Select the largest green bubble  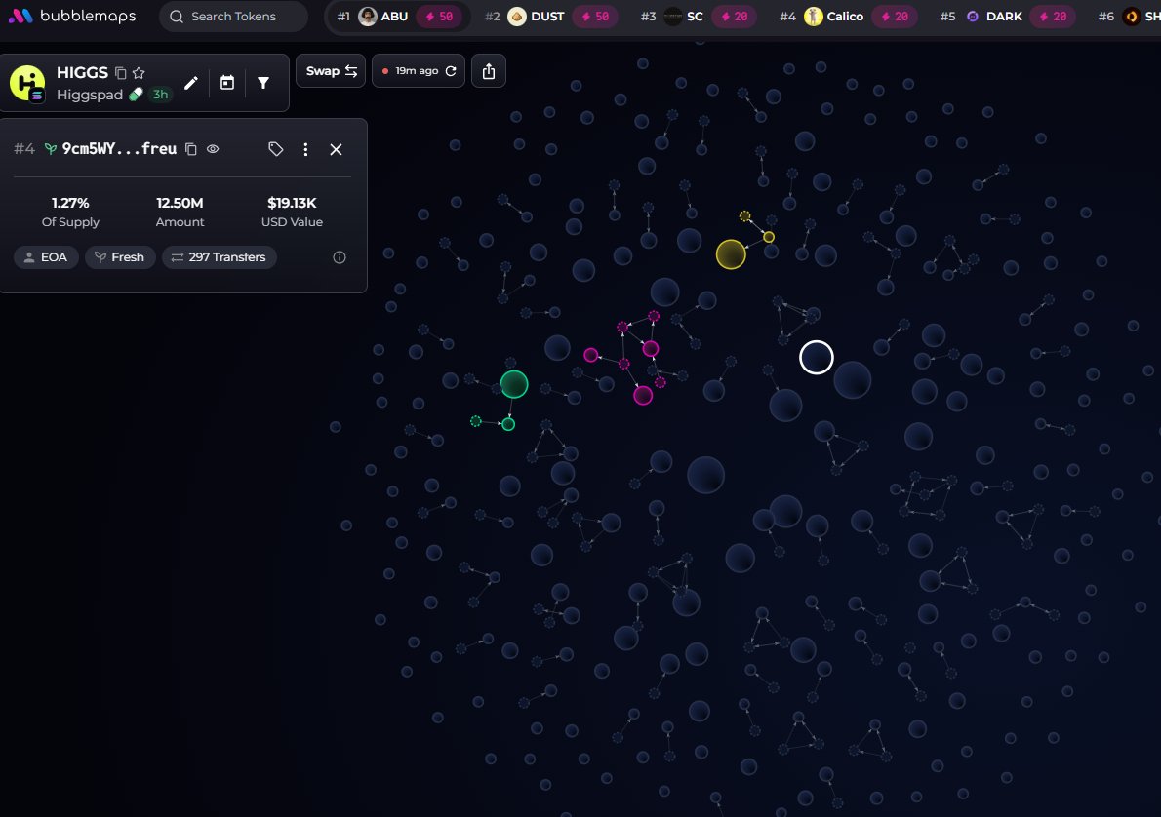(514, 384)
